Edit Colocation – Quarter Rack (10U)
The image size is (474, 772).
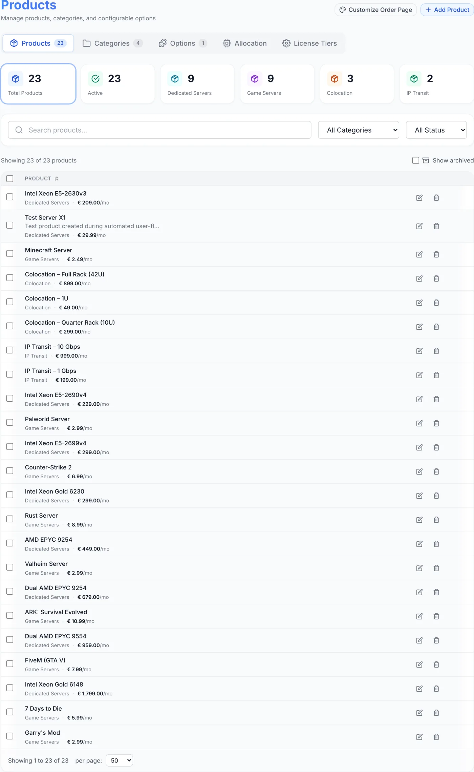[419, 327]
